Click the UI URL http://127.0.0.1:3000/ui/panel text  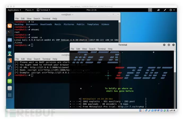[x=50, y=67]
